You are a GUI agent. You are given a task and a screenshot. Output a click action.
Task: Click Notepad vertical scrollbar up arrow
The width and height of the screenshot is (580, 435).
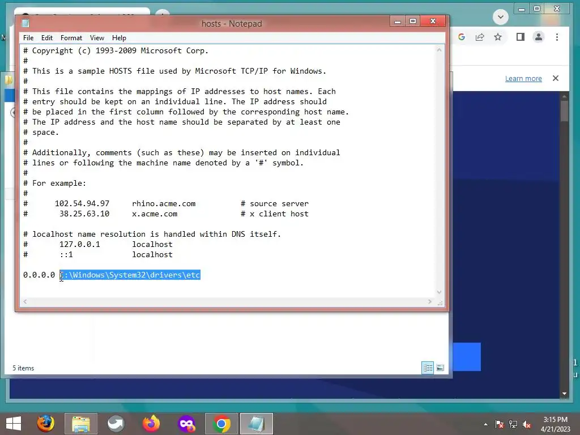point(440,50)
